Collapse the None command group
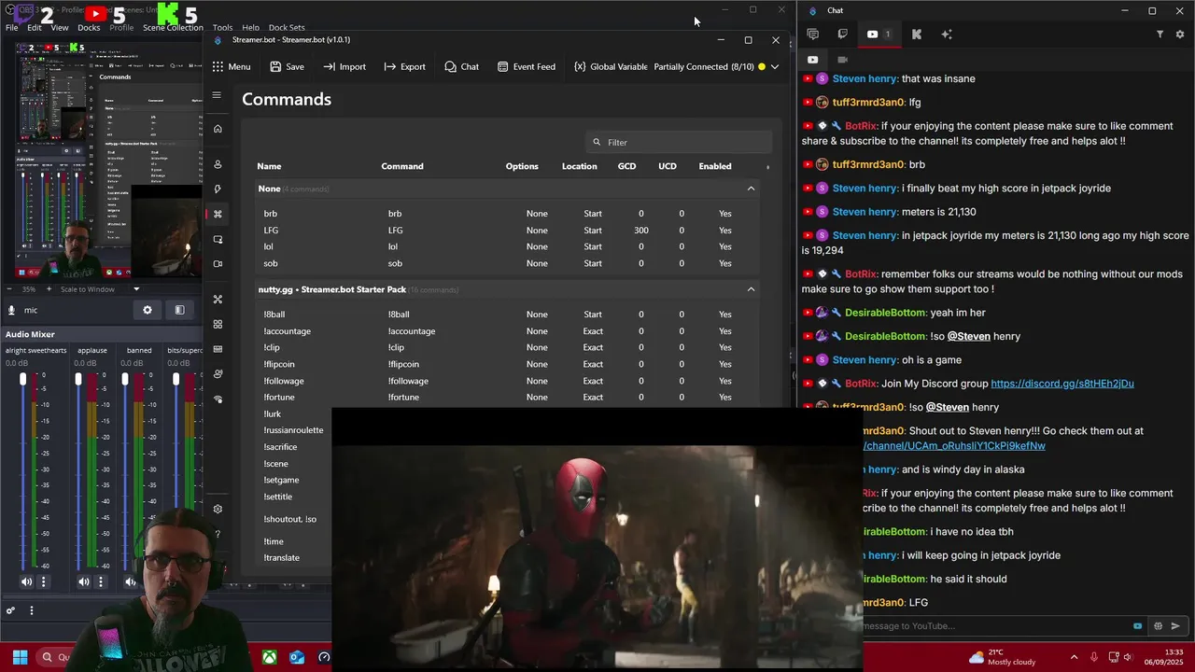 (x=751, y=189)
